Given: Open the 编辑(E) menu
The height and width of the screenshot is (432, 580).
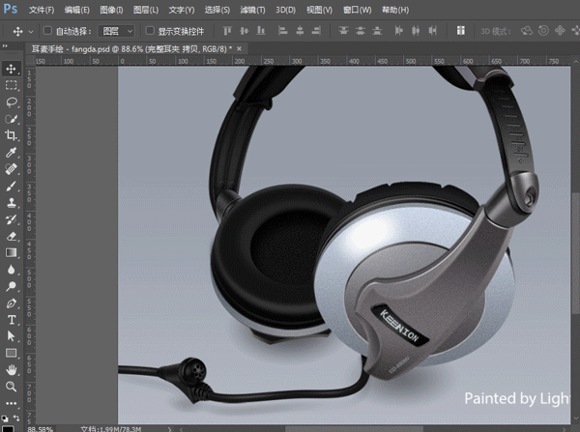Looking at the screenshot, I should (x=77, y=10).
